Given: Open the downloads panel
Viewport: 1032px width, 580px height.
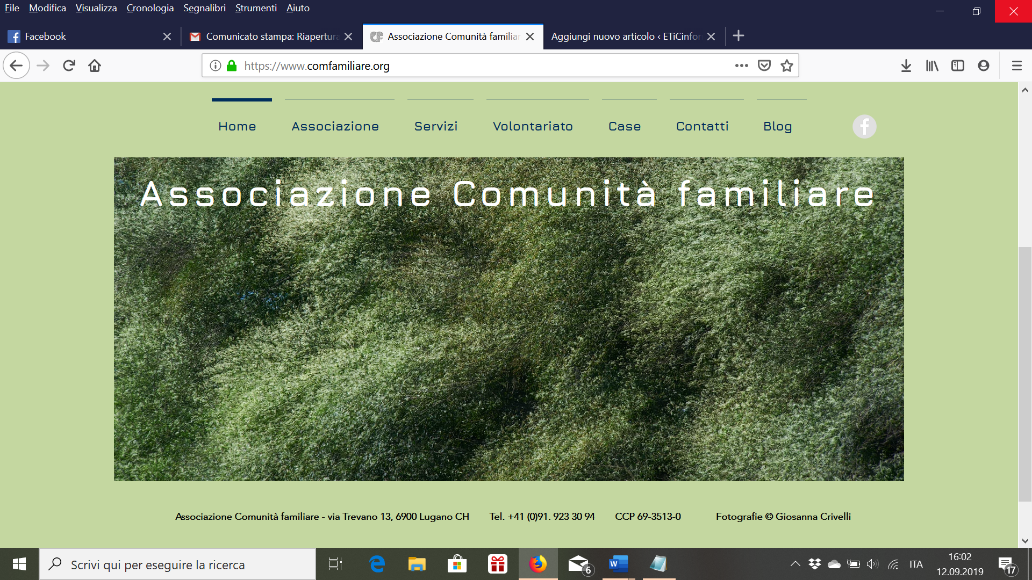Looking at the screenshot, I should [x=906, y=66].
